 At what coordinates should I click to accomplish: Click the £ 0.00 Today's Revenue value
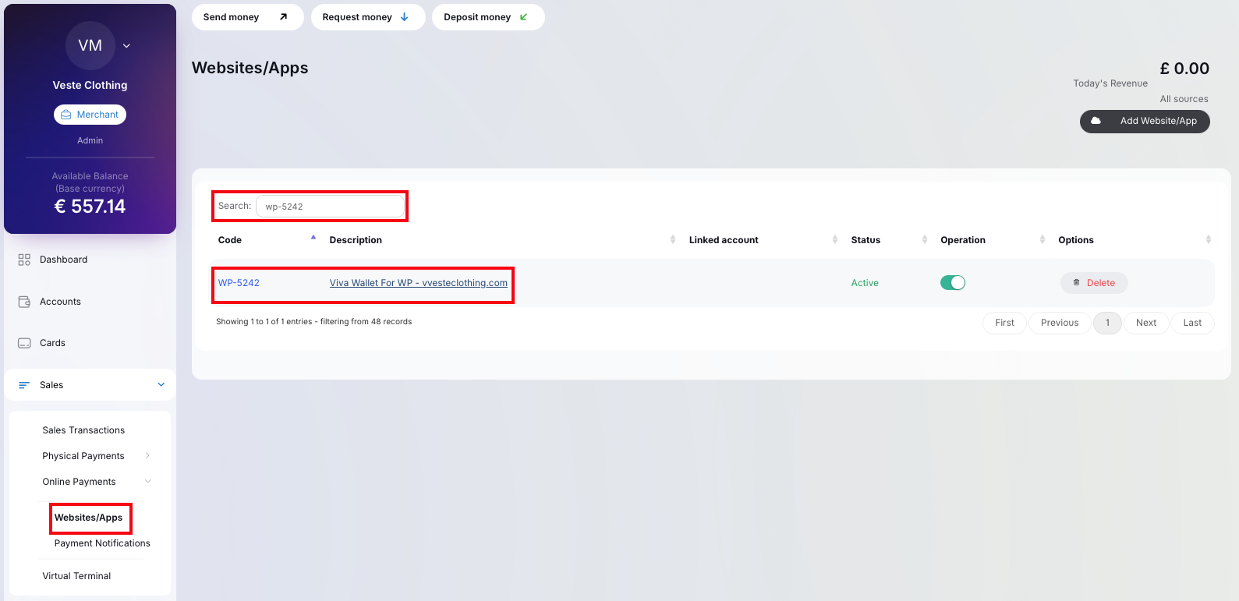pyautogui.click(x=1184, y=69)
